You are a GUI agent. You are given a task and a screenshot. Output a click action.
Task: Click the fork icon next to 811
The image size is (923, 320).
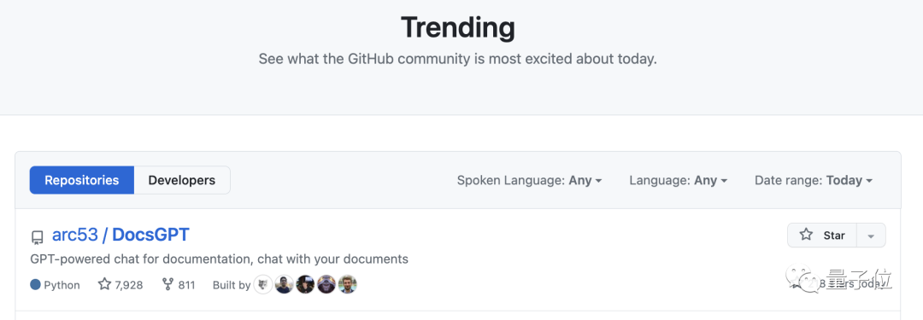tap(168, 285)
